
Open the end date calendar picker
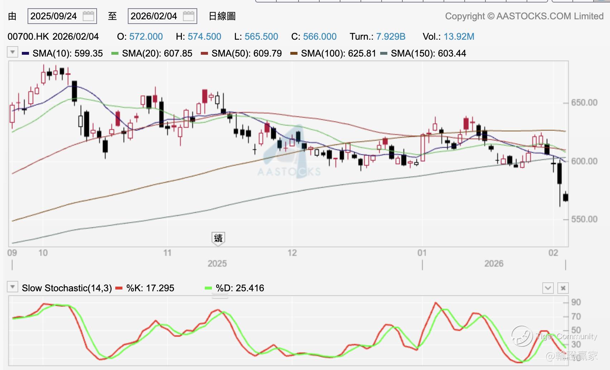point(188,16)
